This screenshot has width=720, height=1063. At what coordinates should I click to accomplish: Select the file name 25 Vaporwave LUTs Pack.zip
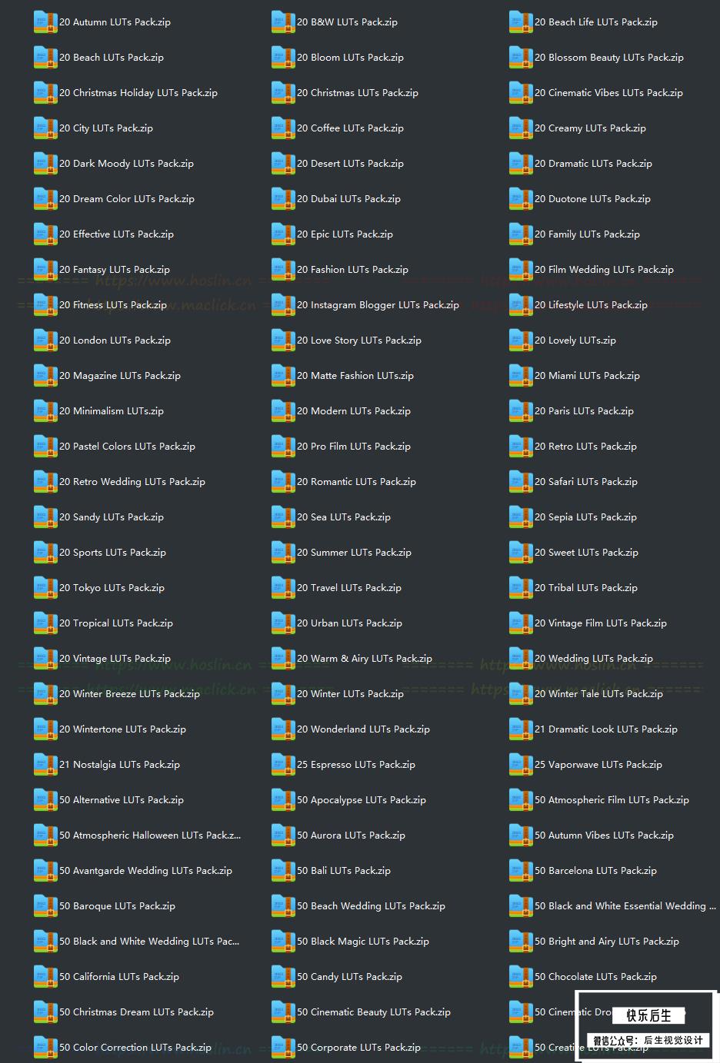[x=598, y=765]
